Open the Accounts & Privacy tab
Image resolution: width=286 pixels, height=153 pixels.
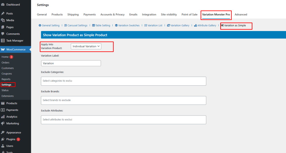pos(113,15)
